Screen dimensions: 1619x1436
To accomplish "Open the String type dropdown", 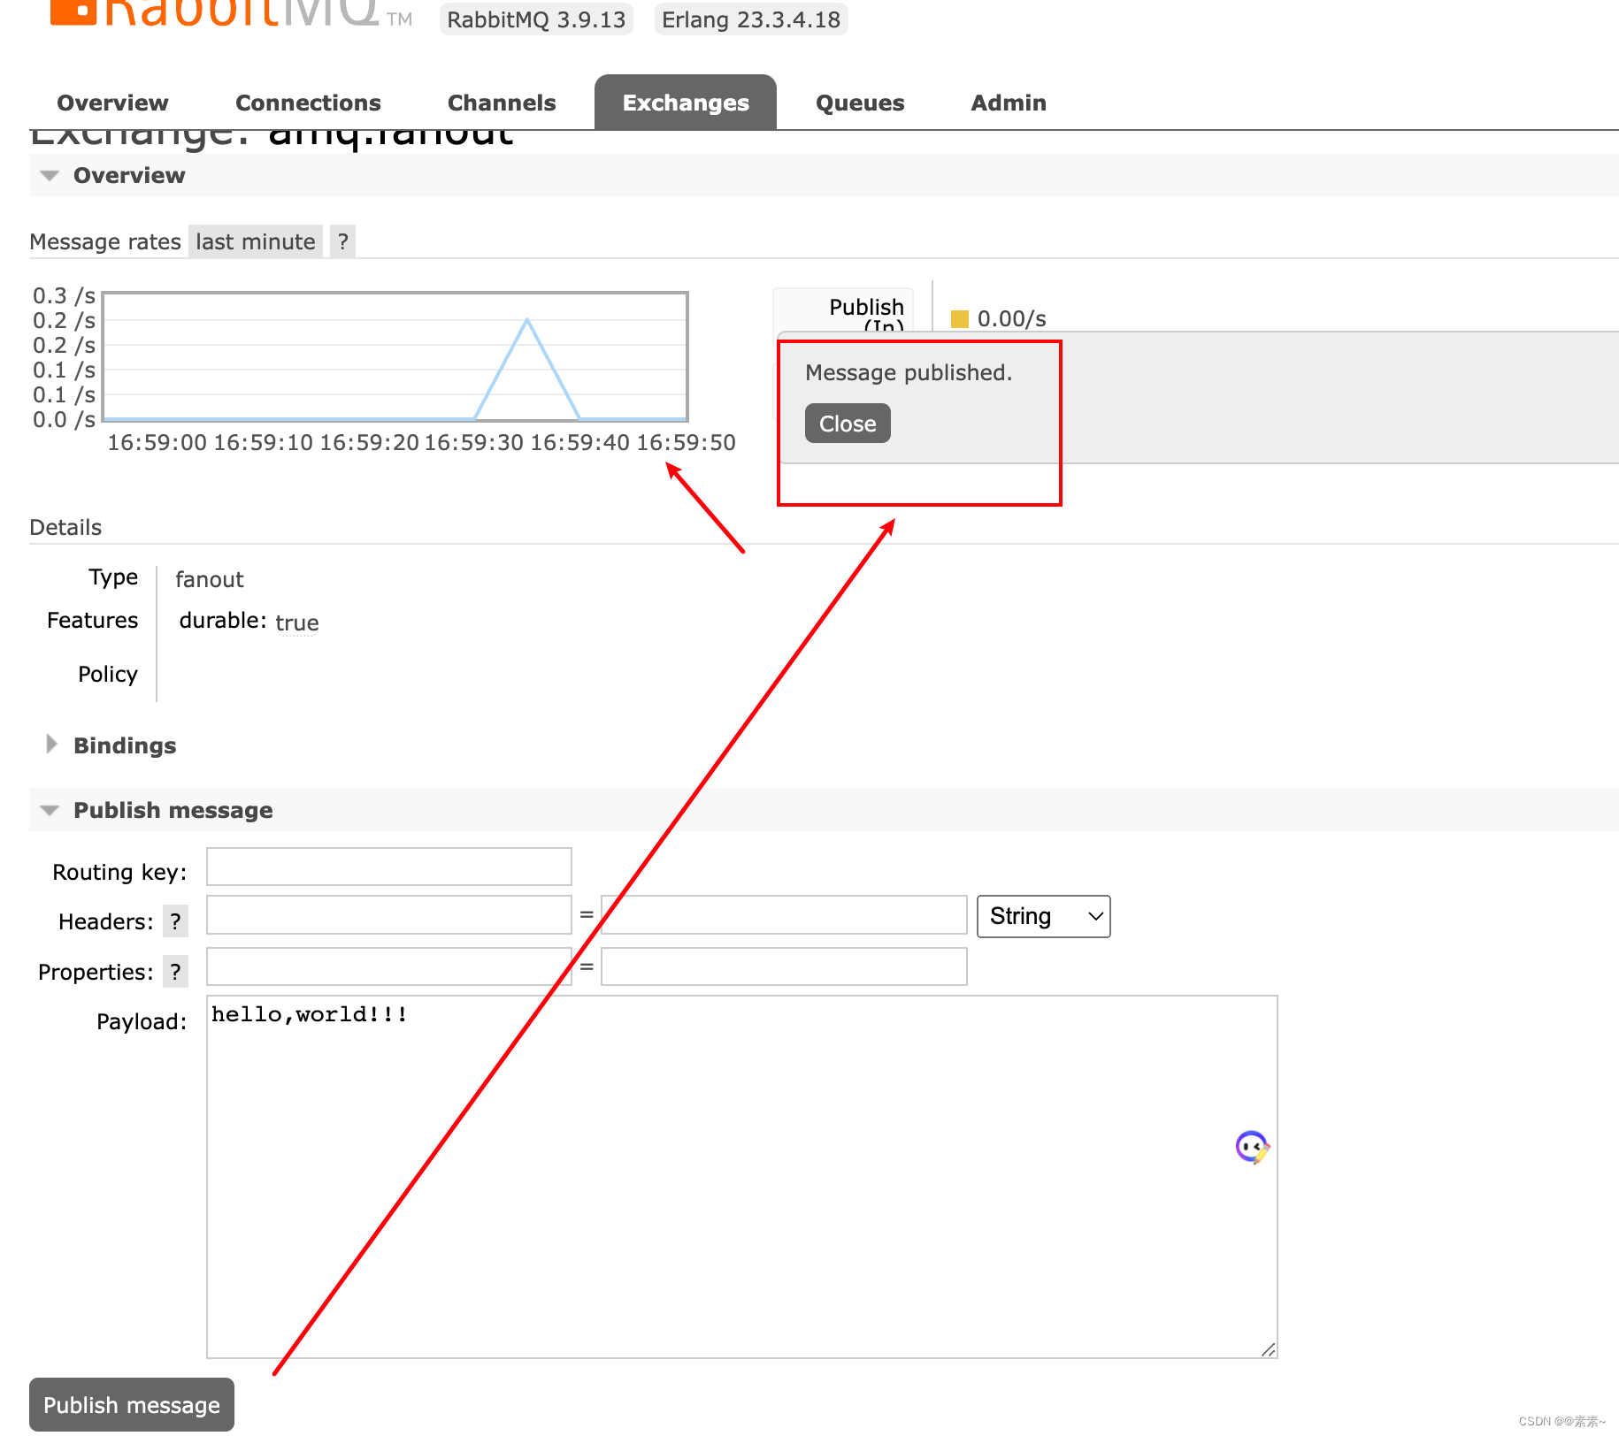I will coord(1043,916).
